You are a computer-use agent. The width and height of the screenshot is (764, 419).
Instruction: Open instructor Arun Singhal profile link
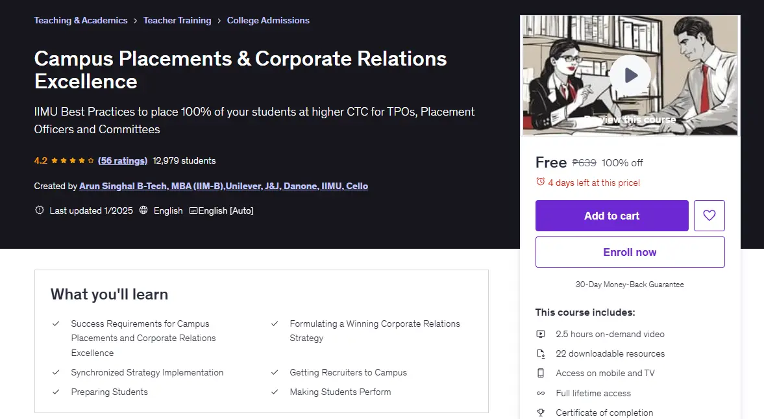pos(224,186)
